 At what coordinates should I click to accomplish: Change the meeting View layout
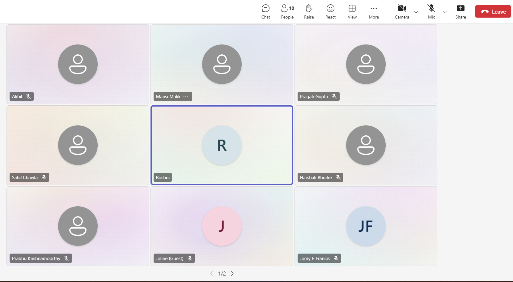pos(352,12)
